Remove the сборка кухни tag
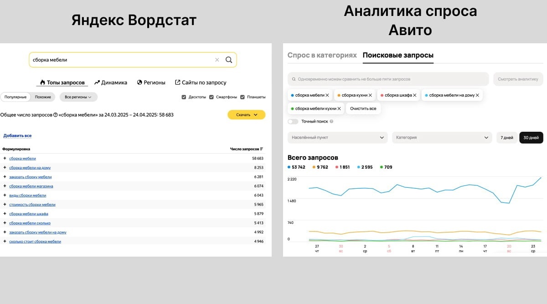This screenshot has width=547, height=304. click(x=370, y=95)
